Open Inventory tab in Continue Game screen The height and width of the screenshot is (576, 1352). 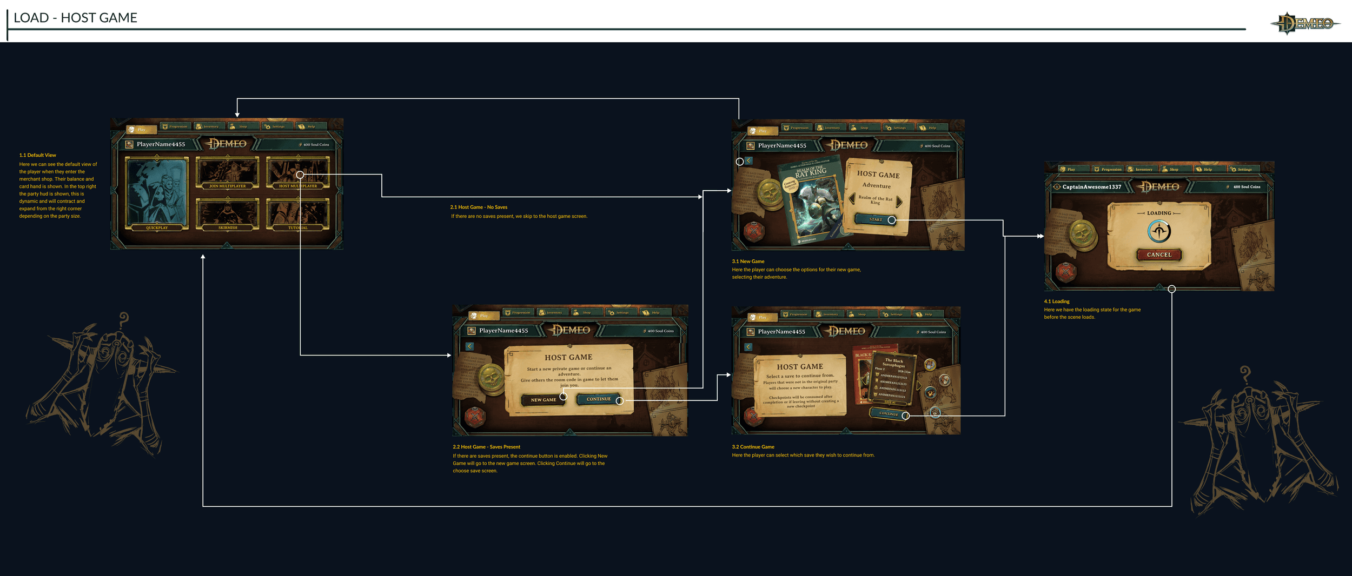coord(828,314)
